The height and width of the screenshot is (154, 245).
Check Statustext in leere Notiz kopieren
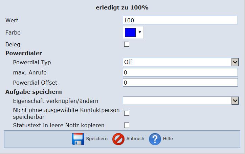coord(127,125)
